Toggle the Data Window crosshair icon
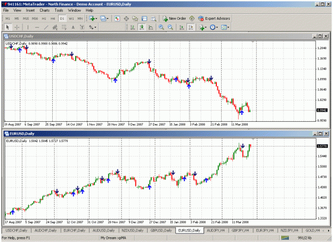This screenshot has width=333, height=242. pos(126,19)
